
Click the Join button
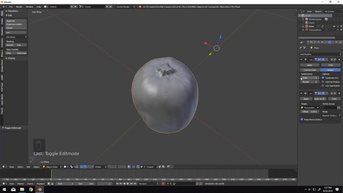click(16, 32)
